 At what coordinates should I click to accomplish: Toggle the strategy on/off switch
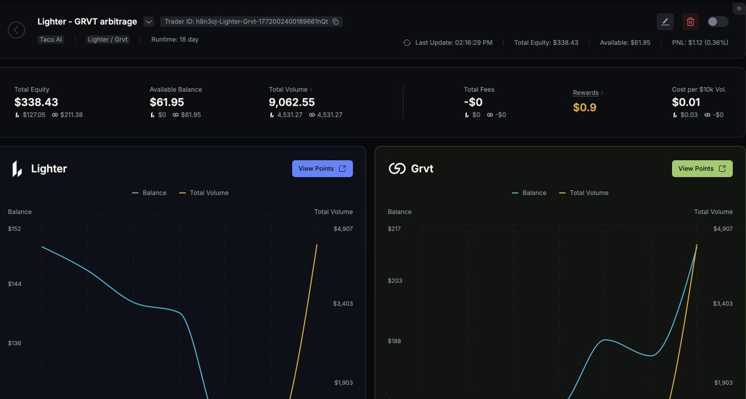[x=717, y=22]
